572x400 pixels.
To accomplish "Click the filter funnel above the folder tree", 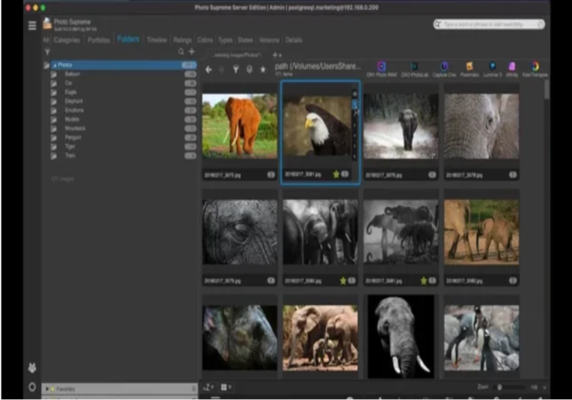I will pyautogui.click(x=47, y=52).
